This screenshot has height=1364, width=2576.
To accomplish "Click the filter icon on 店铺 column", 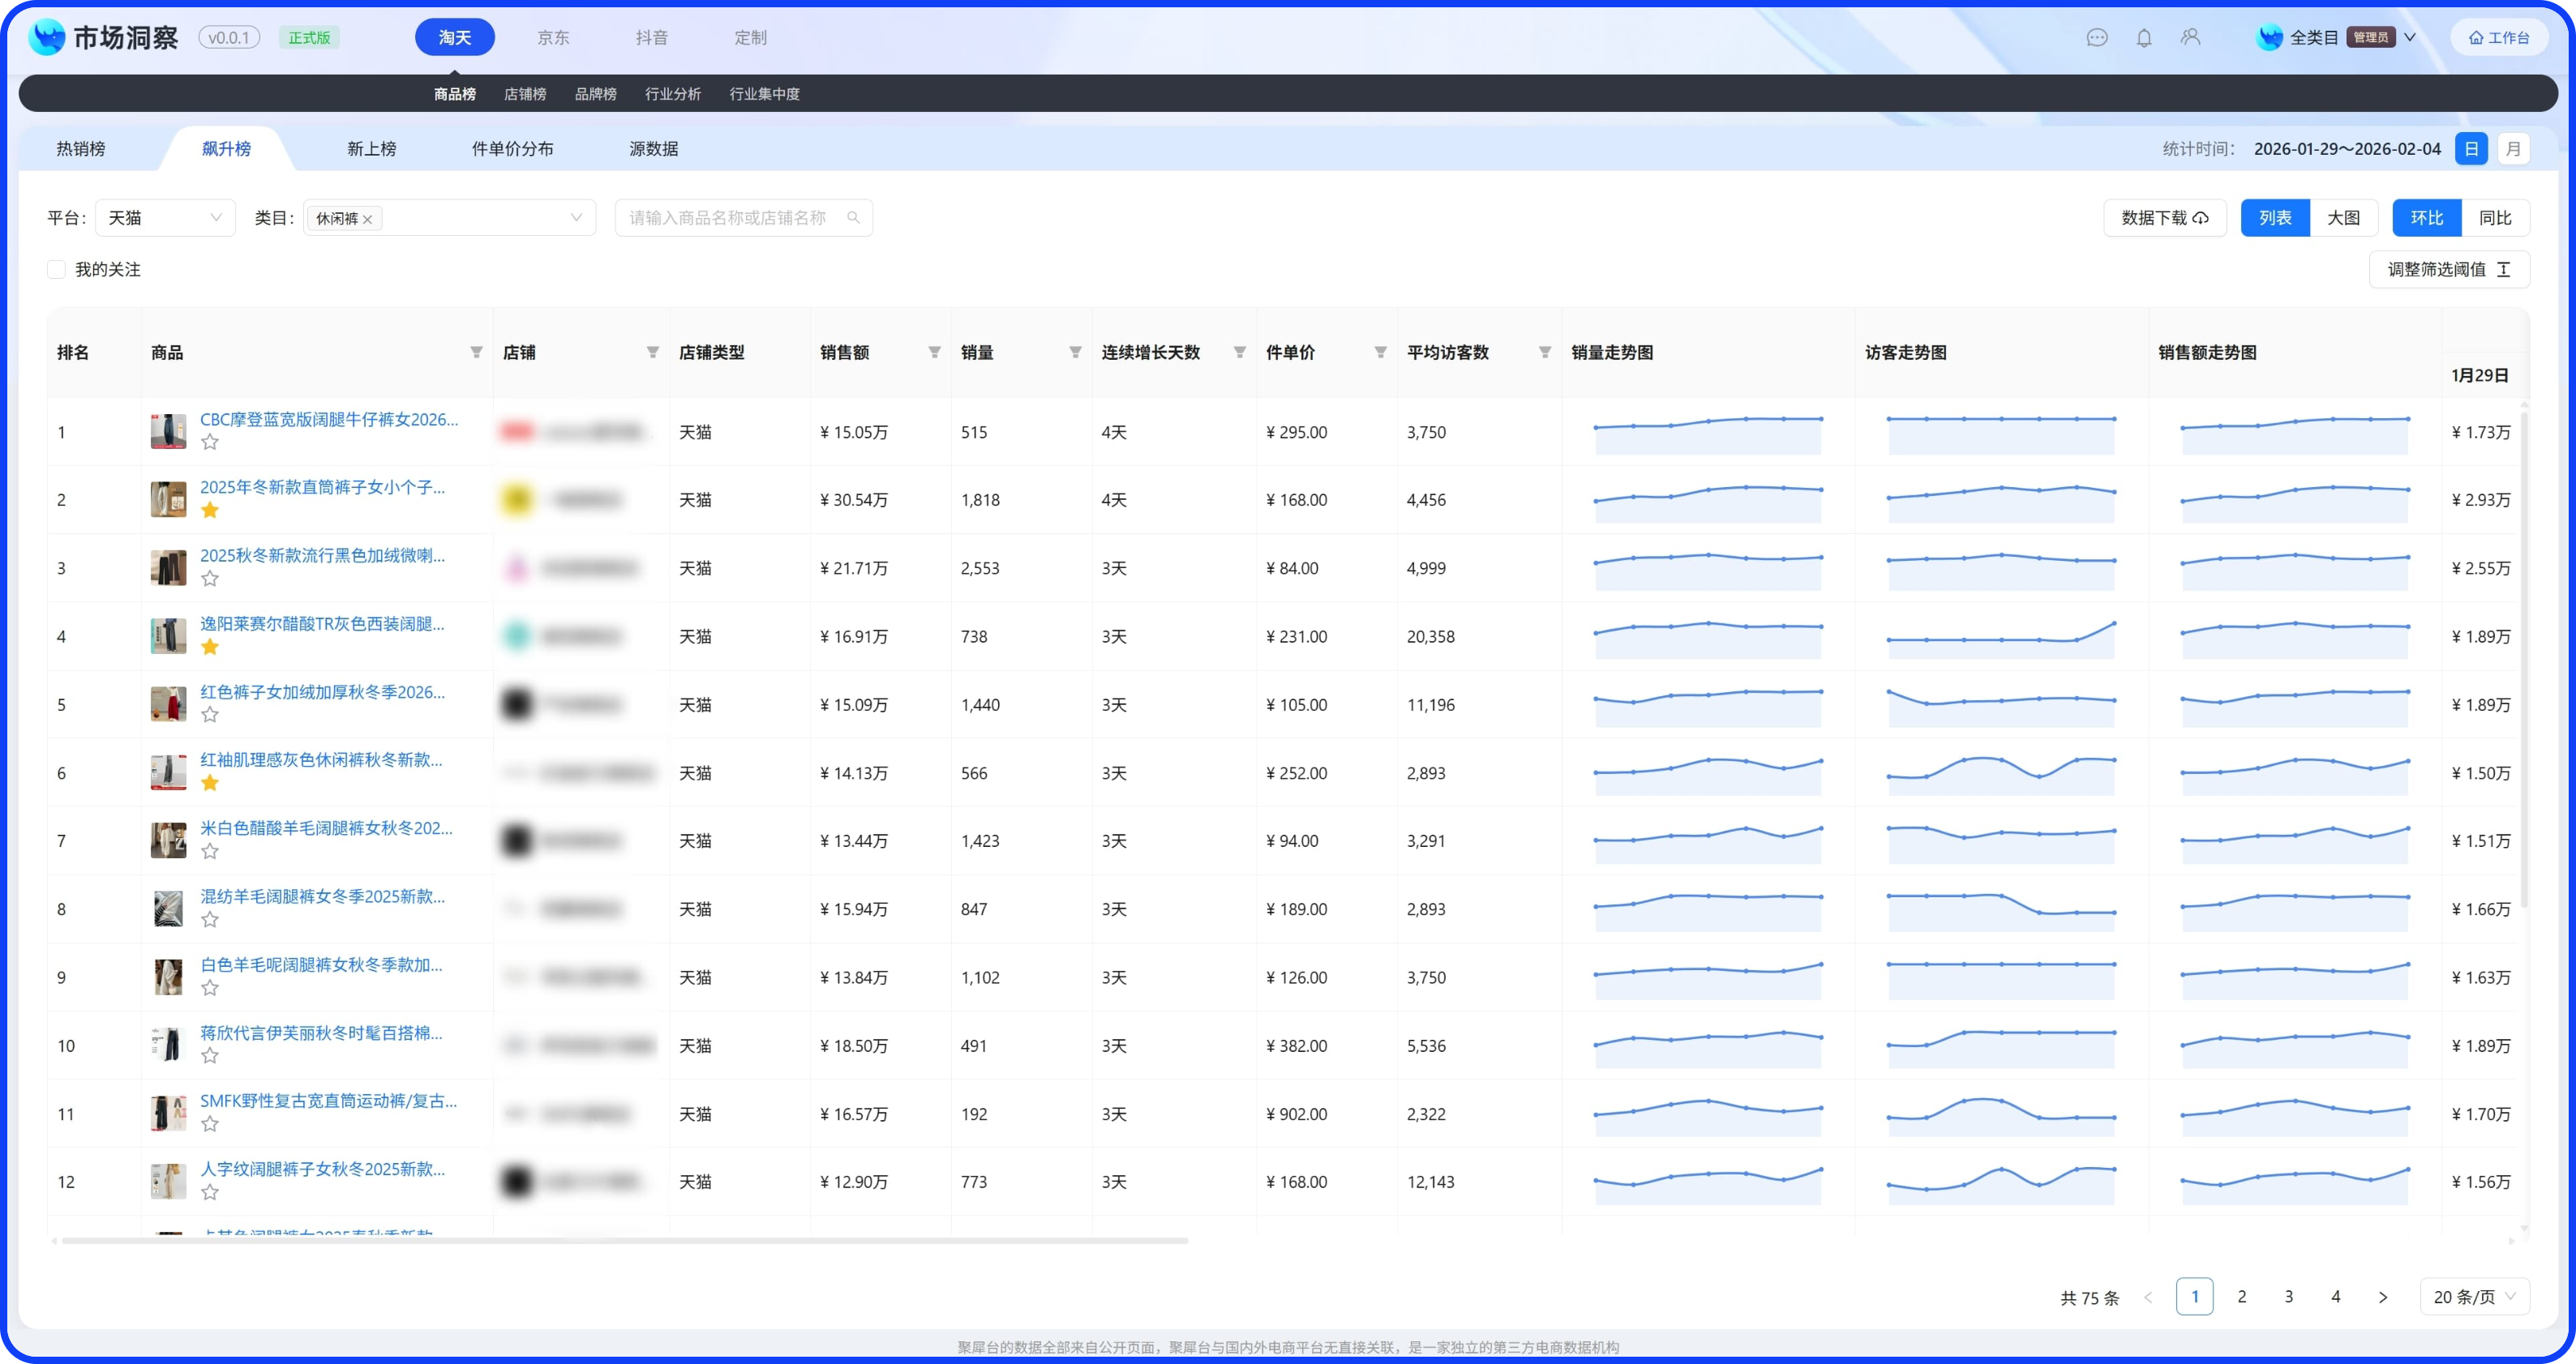I will [652, 353].
